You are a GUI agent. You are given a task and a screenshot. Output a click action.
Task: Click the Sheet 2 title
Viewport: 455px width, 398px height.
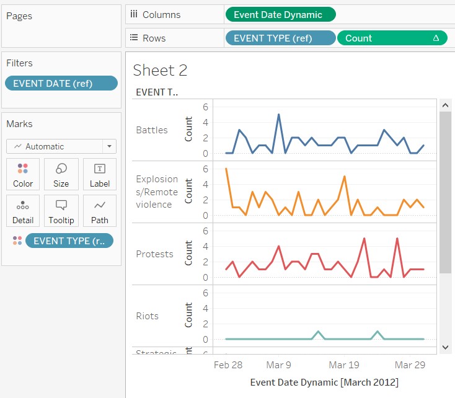pyautogui.click(x=160, y=70)
